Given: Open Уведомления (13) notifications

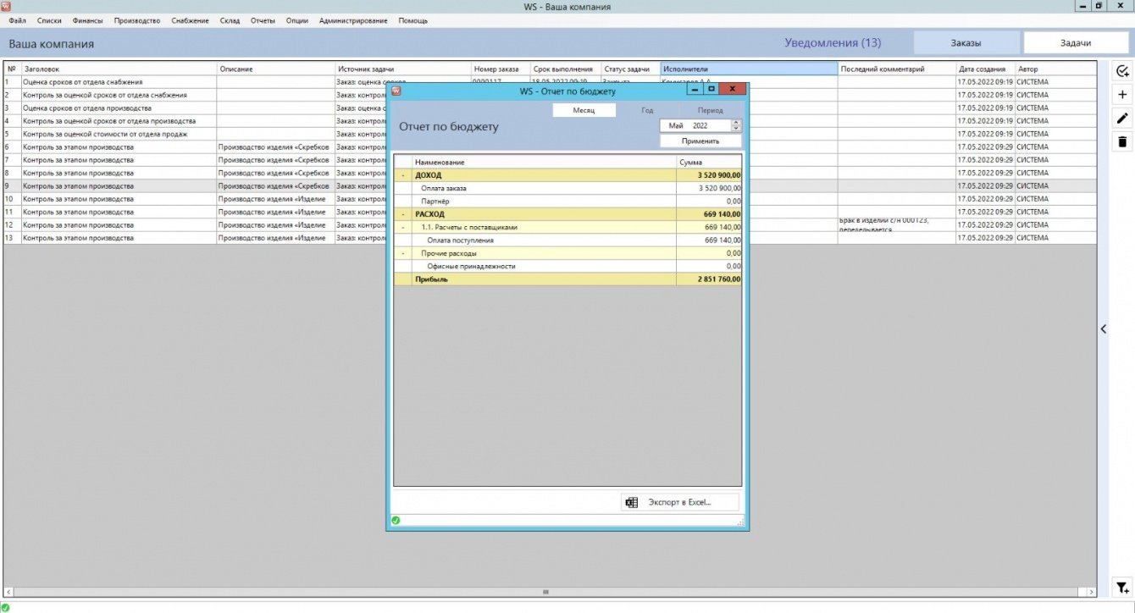Looking at the screenshot, I should coord(833,43).
